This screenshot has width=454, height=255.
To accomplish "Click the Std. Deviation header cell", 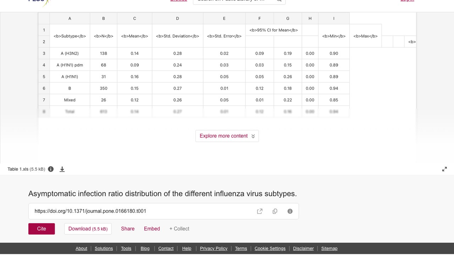I will 177,36.
